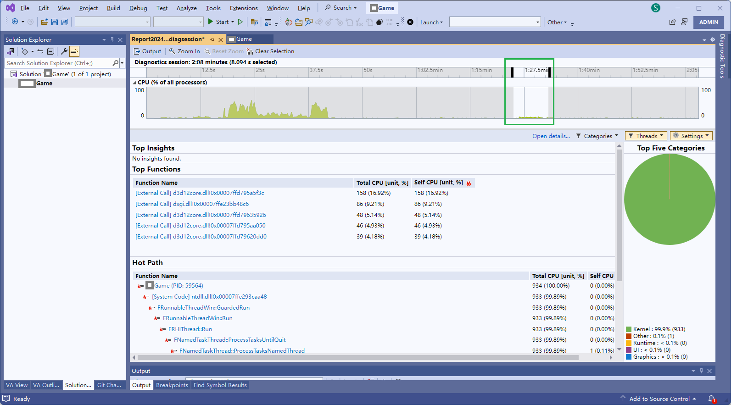Click Sync with Active Document icon
The width and height of the screenshot is (731, 405).
pos(40,51)
